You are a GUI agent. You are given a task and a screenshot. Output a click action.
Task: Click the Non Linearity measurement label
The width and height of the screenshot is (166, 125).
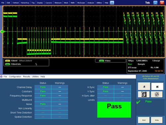point(25,108)
